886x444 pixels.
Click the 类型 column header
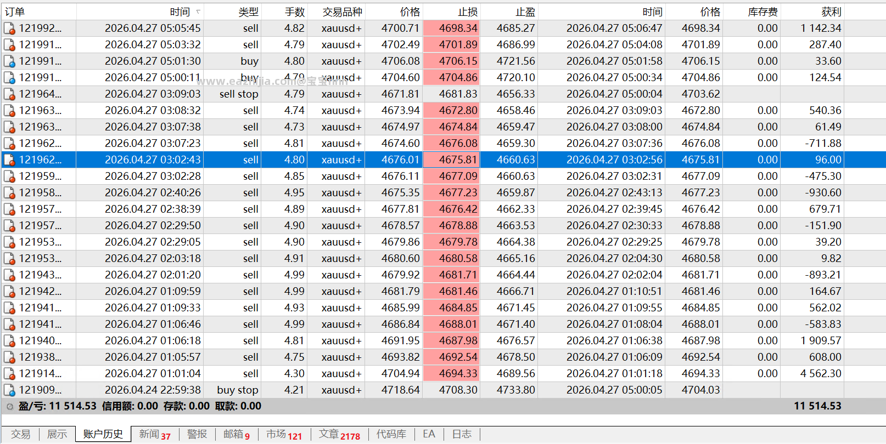[232, 12]
